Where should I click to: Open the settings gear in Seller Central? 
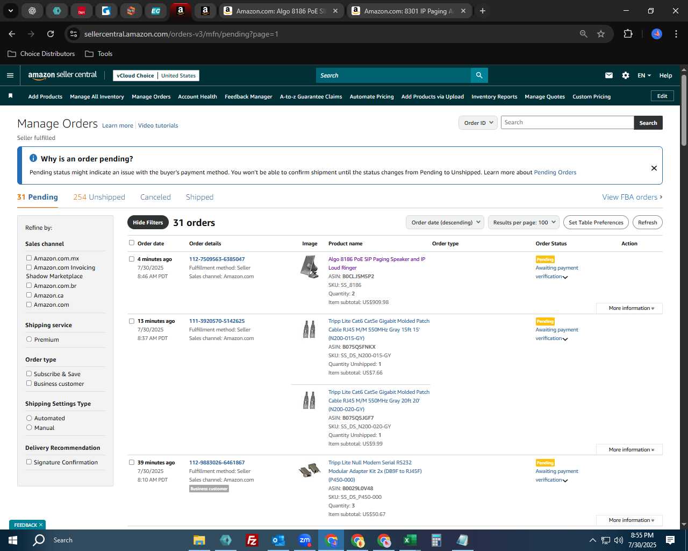626,75
